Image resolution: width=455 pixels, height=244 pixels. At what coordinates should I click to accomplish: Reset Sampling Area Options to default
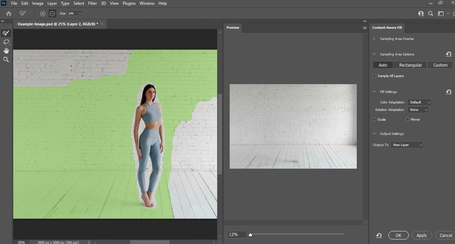(449, 54)
